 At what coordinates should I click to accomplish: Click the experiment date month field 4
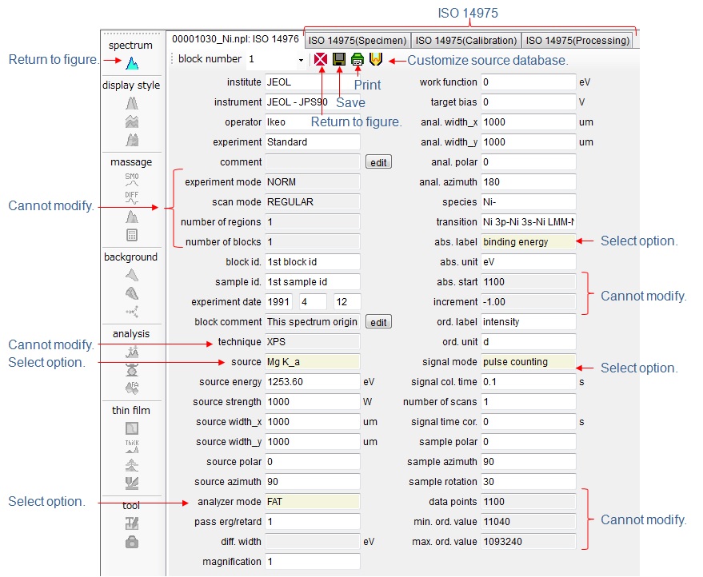pos(313,302)
